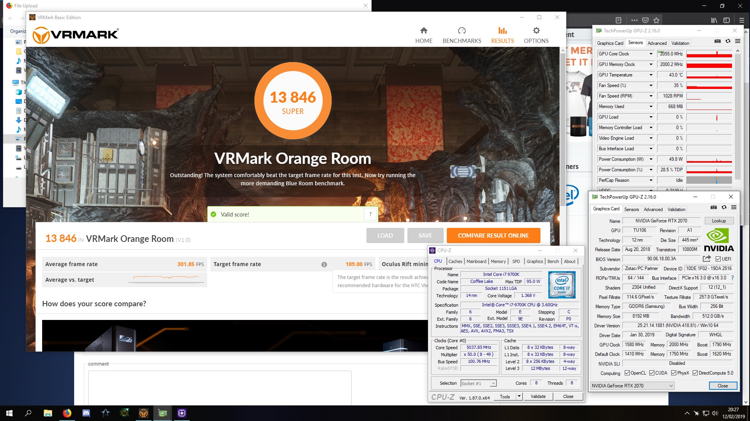Open VRMark RESULTS section
Image resolution: width=750 pixels, height=421 pixels.
(502, 35)
